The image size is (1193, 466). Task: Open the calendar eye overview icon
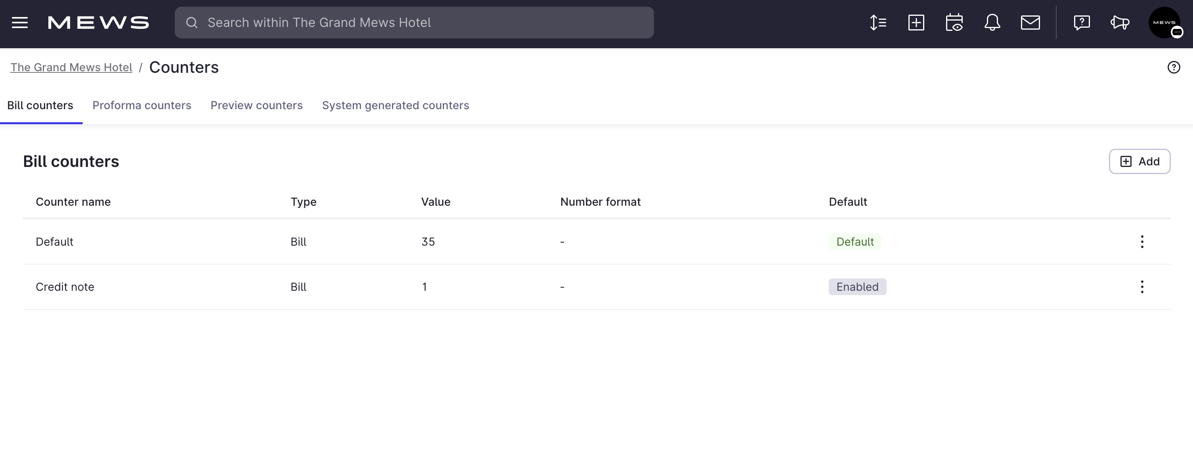coord(954,23)
